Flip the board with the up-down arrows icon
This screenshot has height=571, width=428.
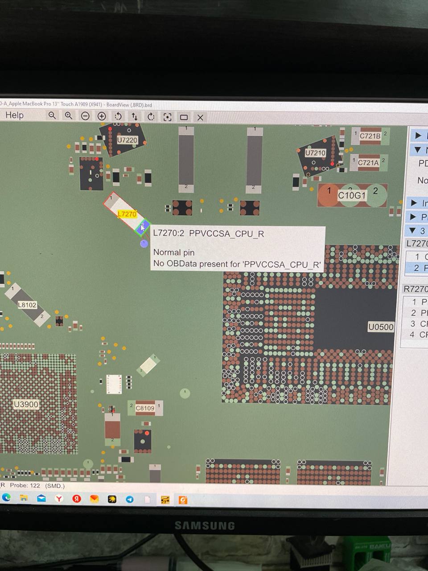point(134,116)
